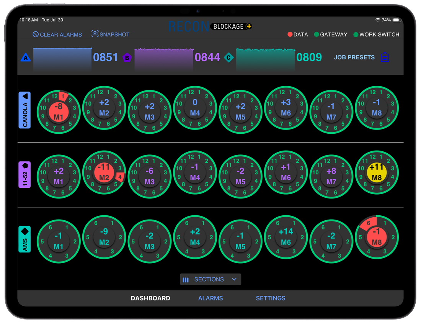The width and height of the screenshot is (421, 323).
Task: Open the 11-52 M1 dial
Action: click(59, 177)
